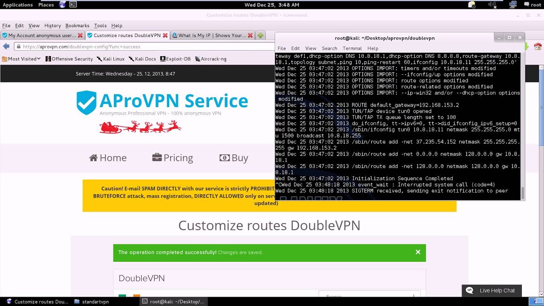Open the browser History menu
This screenshot has width=544, height=306.
(53, 25)
